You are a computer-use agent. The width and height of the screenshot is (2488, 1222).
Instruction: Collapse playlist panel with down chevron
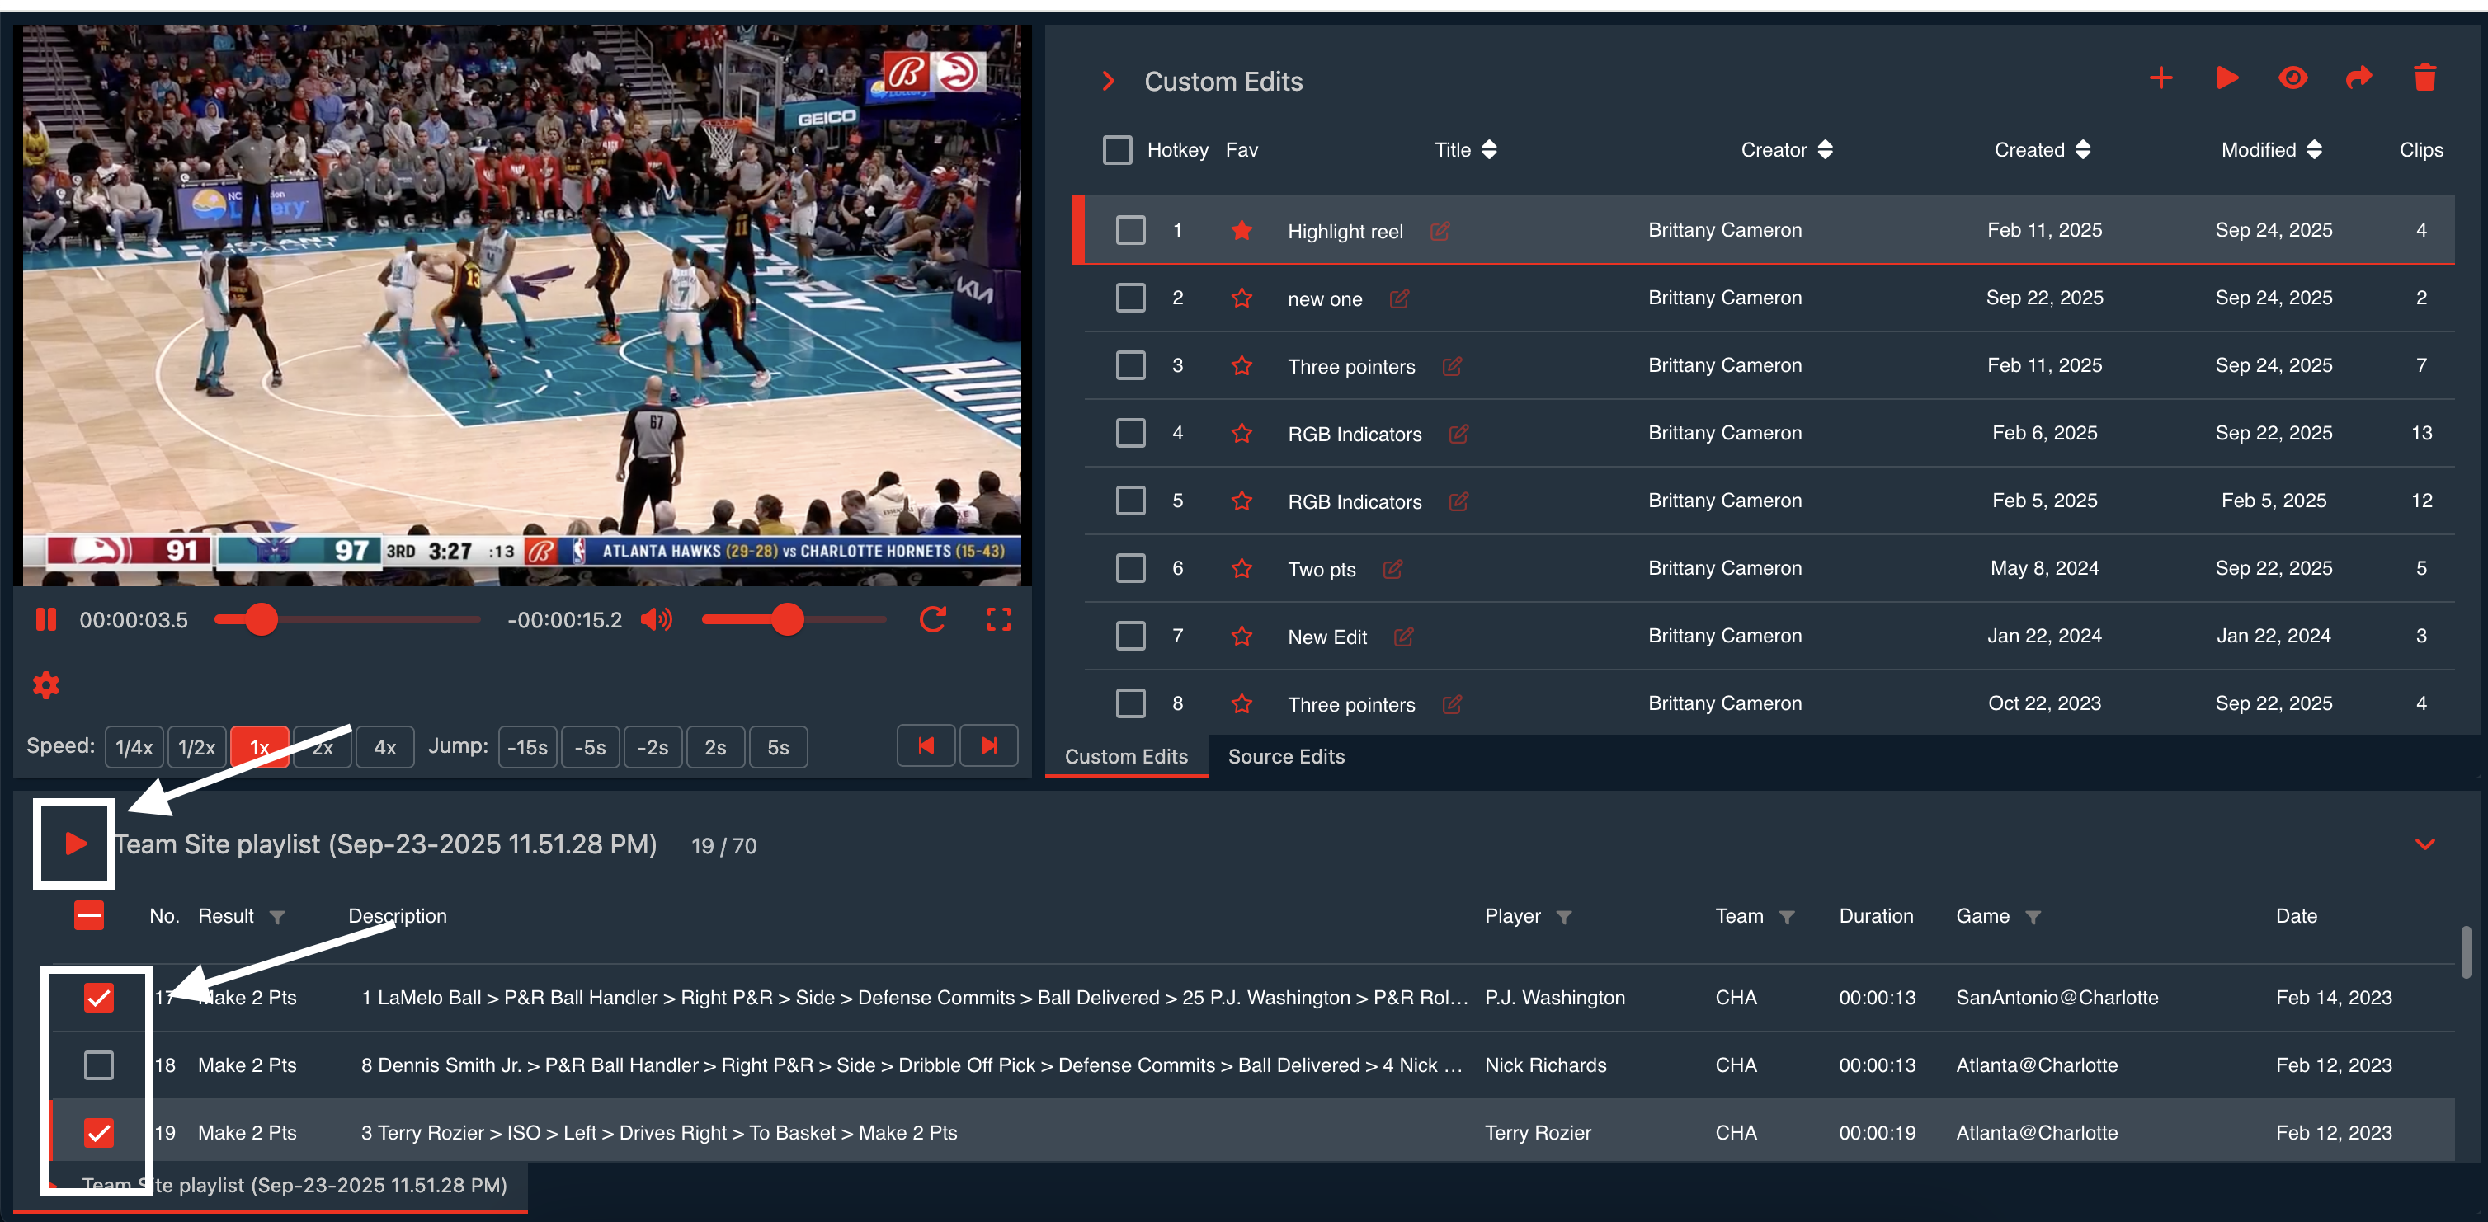coord(2424,844)
